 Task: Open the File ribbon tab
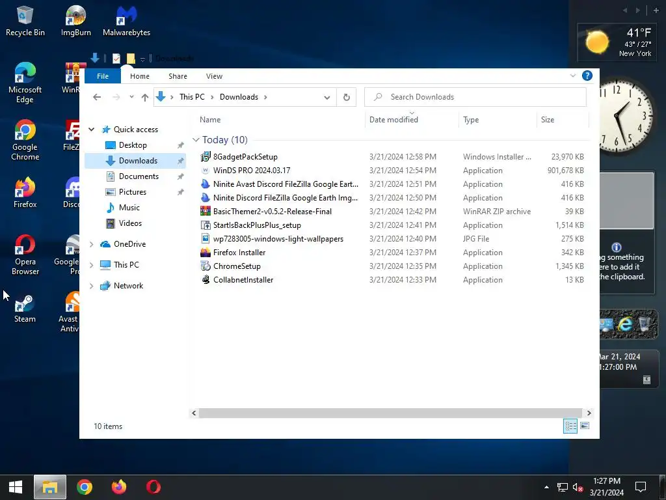click(103, 76)
